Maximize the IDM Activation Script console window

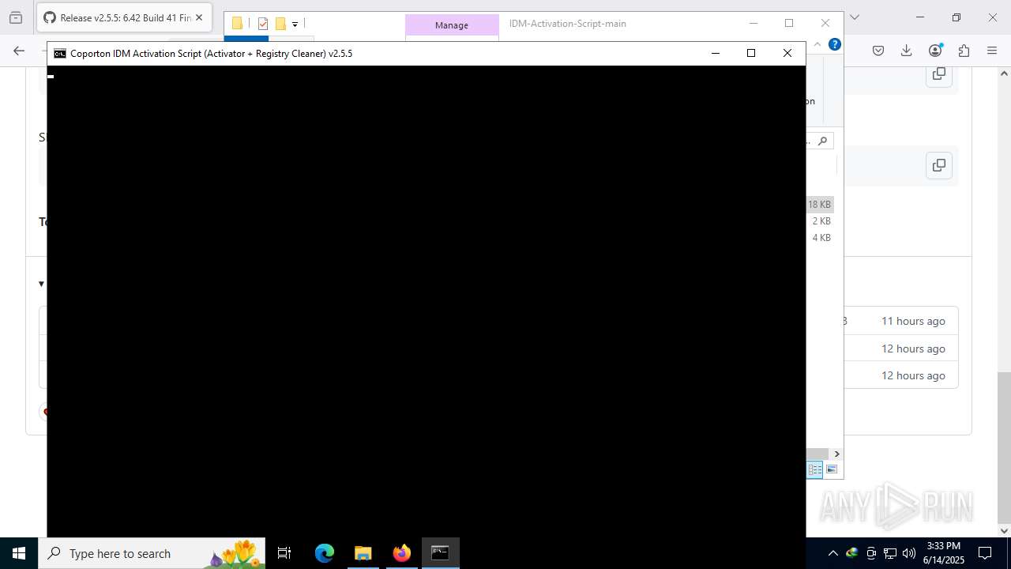coord(751,53)
